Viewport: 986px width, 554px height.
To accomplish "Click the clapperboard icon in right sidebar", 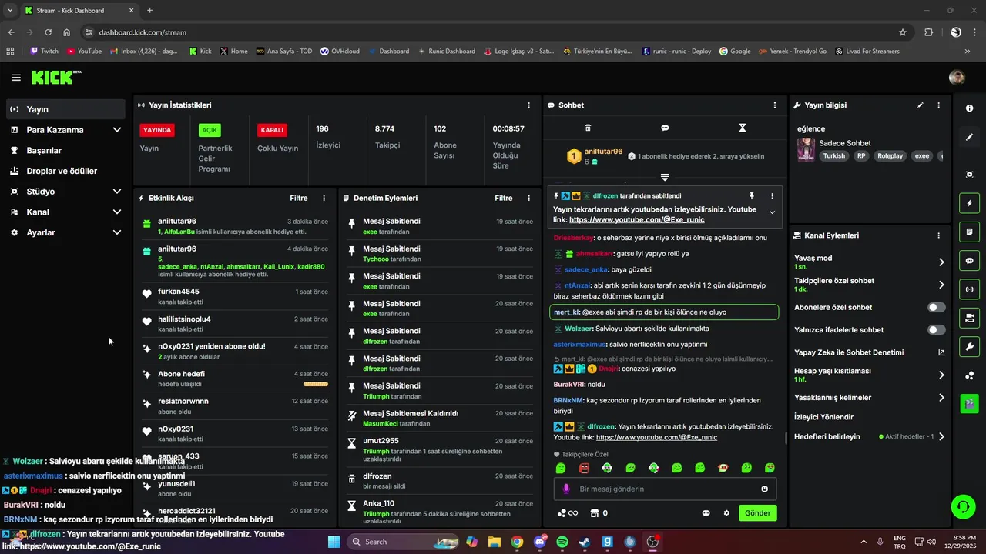I will point(969,403).
